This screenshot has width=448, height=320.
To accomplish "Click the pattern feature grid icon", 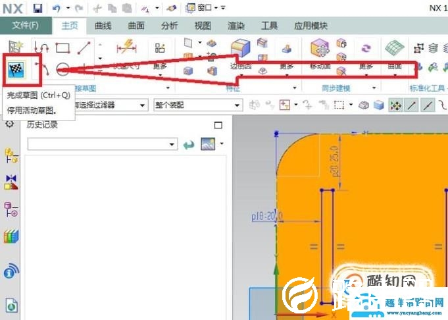I will (x=160, y=48).
